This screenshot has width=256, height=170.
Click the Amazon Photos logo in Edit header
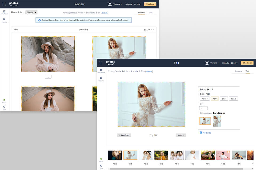point(110,63)
